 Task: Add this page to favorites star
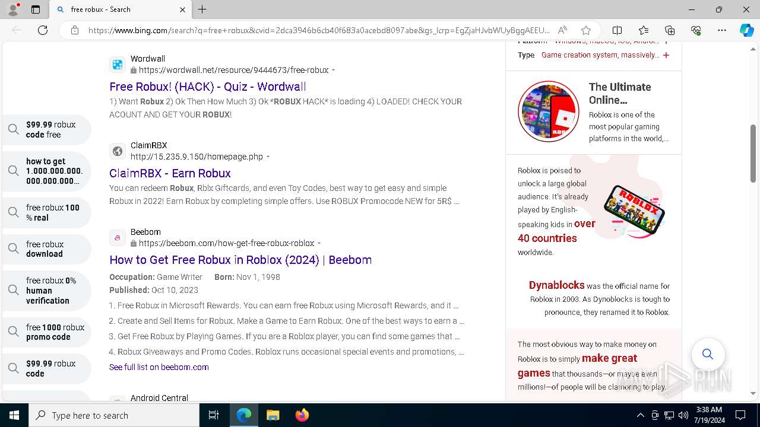tap(586, 30)
